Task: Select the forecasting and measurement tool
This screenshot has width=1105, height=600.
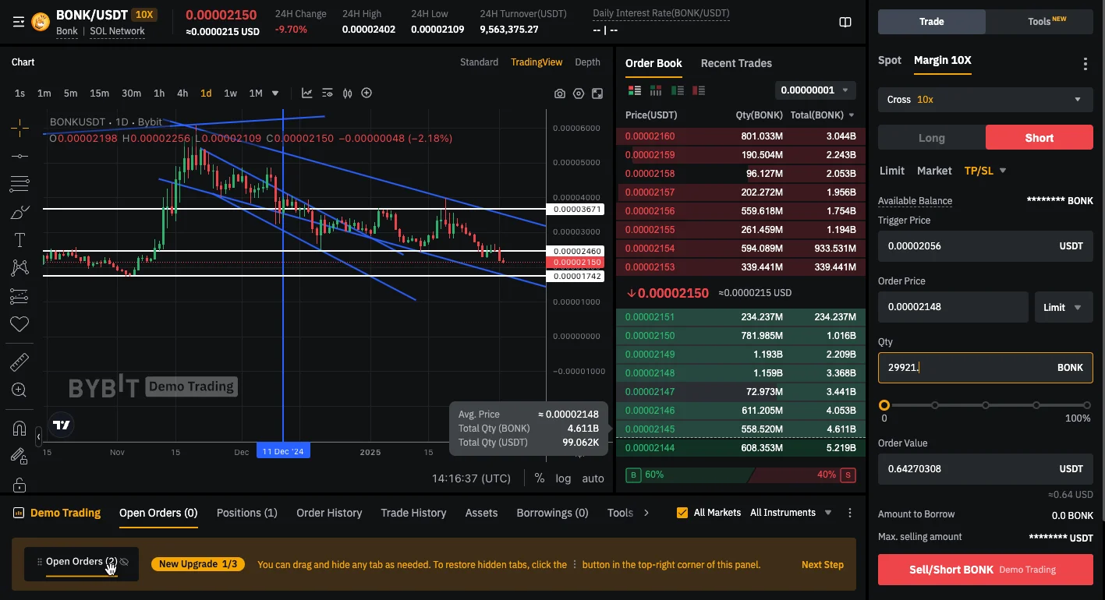Action: point(19,296)
